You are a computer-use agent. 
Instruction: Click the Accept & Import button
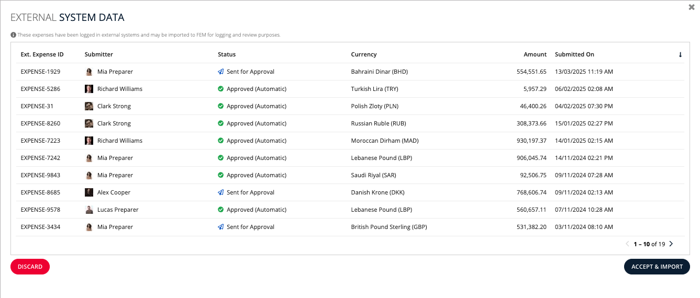[x=657, y=267]
